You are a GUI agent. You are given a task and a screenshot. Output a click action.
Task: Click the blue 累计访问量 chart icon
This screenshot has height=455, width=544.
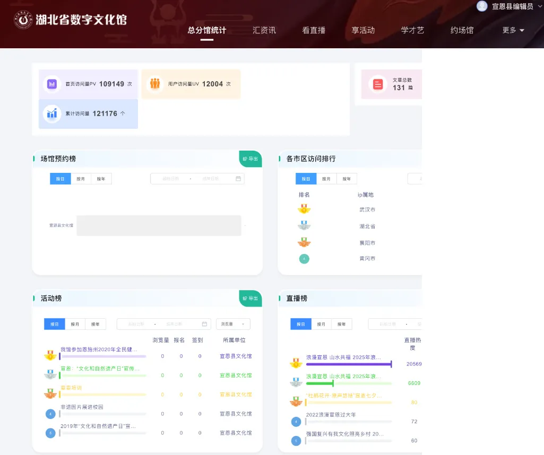(x=51, y=113)
